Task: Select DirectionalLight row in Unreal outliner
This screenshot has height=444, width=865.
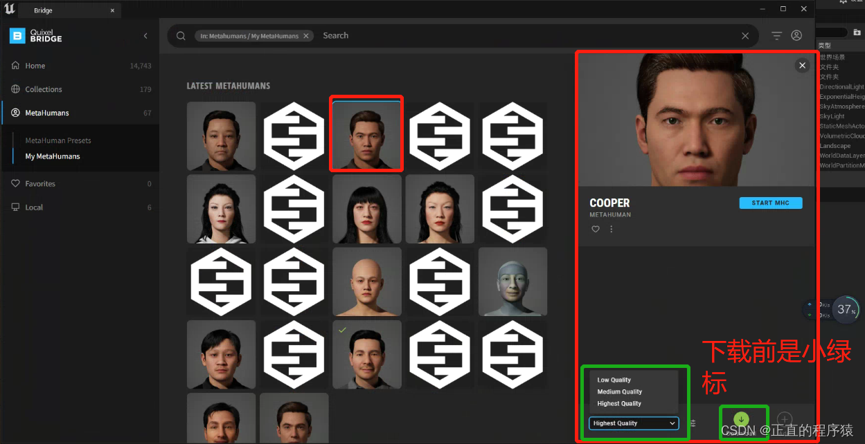Action: click(841, 87)
